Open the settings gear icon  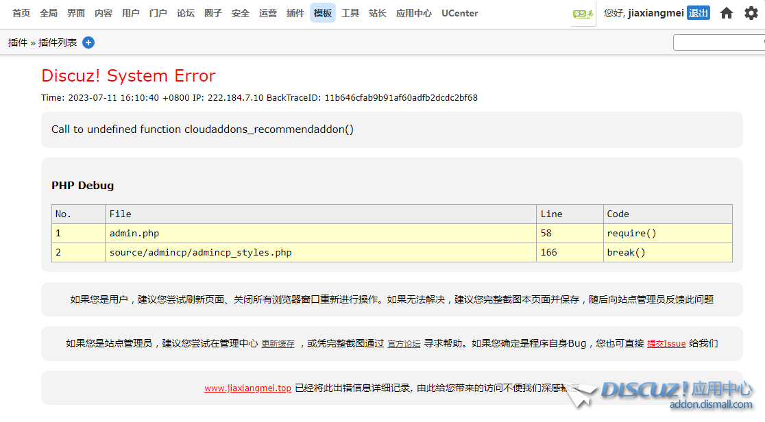[x=751, y=13]
